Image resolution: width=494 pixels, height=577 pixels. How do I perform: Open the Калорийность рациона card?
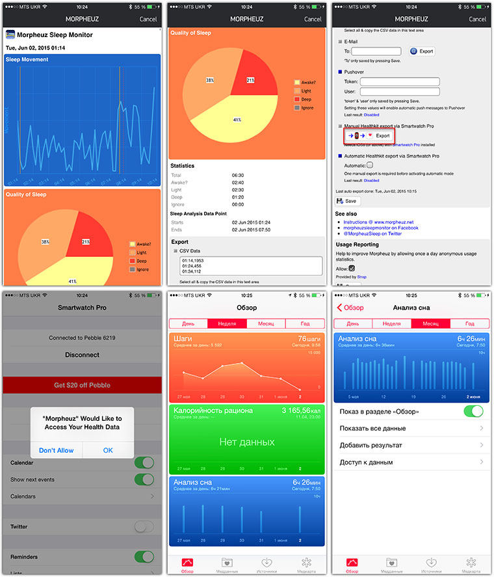click(247, 439)
